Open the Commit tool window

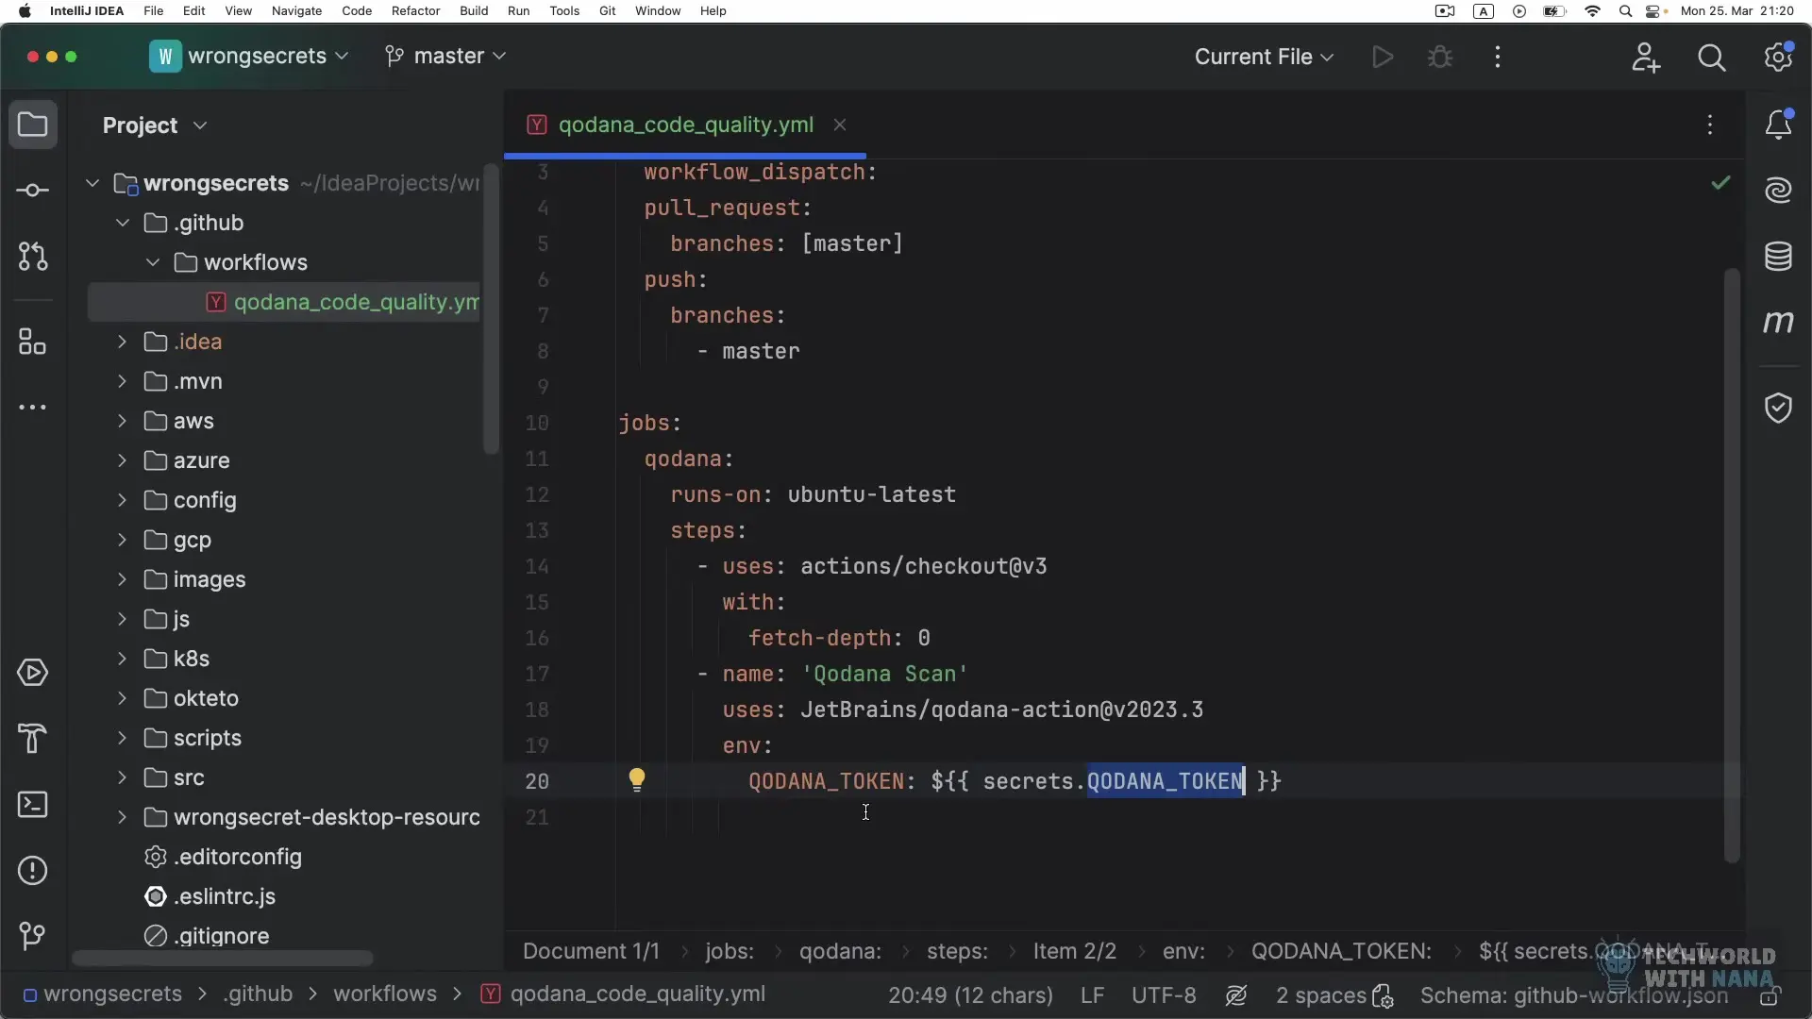(x=33, y=191)
